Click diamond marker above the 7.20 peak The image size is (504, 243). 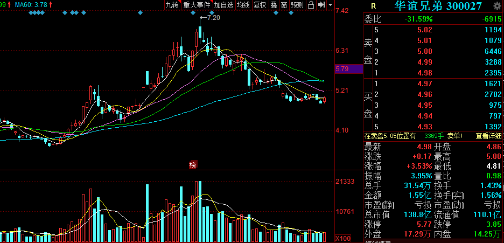[193, 13]
